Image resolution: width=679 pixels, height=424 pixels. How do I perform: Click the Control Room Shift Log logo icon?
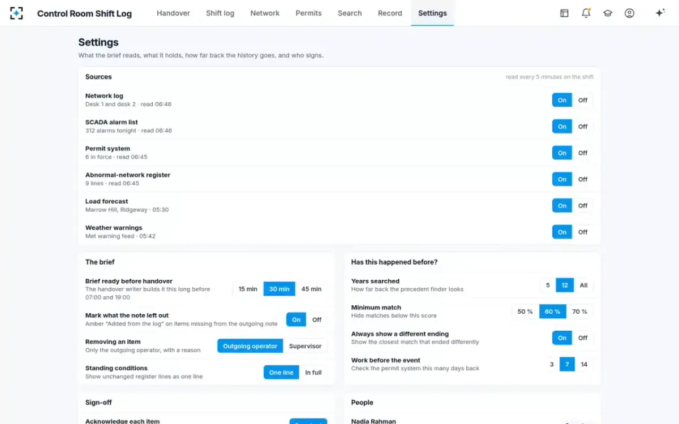(16, 13)
